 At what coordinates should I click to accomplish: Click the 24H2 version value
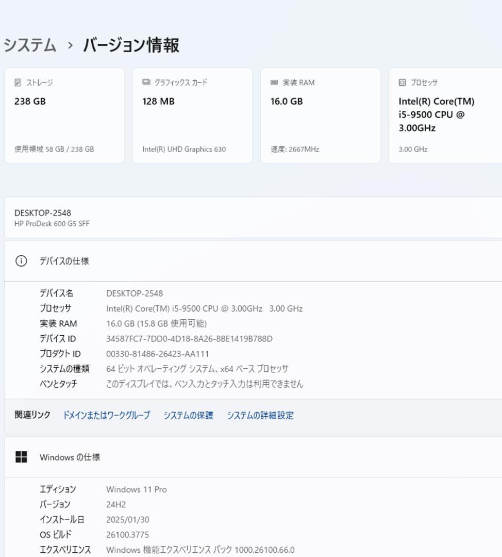tap(116, 504)
